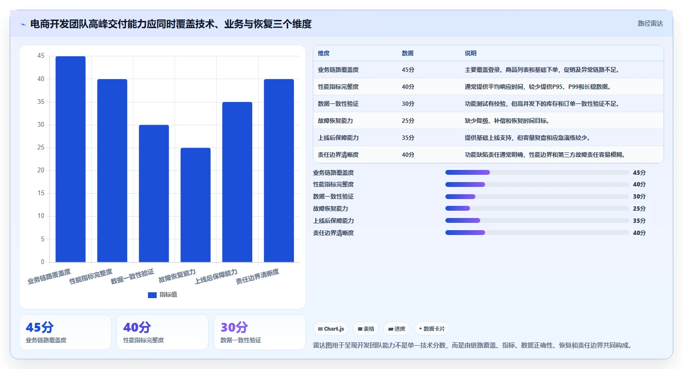The image size is (683, 369).
Task: Click the 35分 value beside progress bar
Action: [x=639, y=221]
